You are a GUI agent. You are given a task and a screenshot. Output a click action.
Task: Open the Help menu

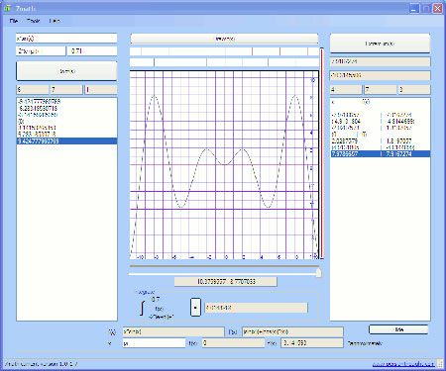tap(55, 21)
